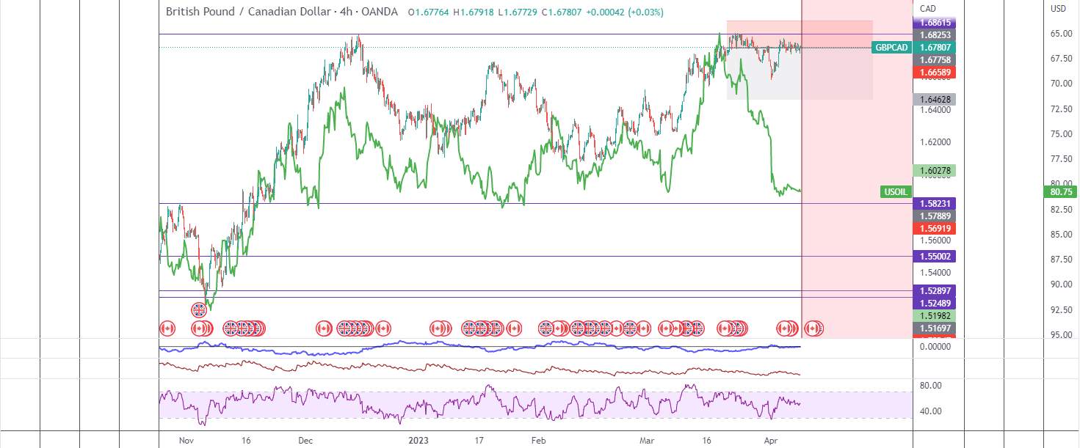Click the purple 1.55002 price label
The height and width of the screenshot is (448, 1080).
click(935, 256)
